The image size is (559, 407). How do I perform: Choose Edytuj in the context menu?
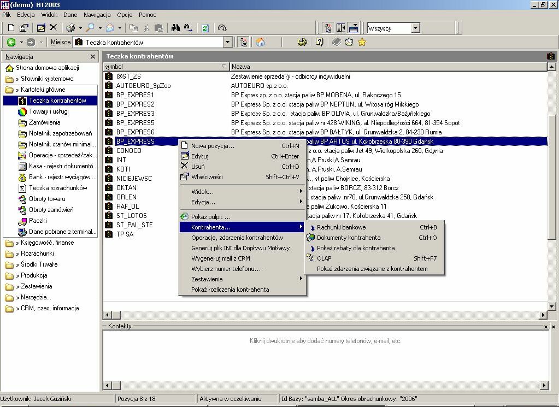click(x=243, y=156)
